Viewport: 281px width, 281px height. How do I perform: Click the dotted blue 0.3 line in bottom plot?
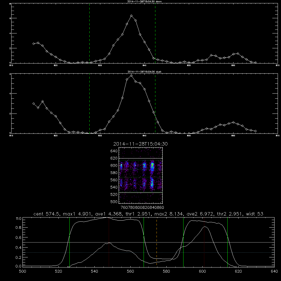pos(149,252)
